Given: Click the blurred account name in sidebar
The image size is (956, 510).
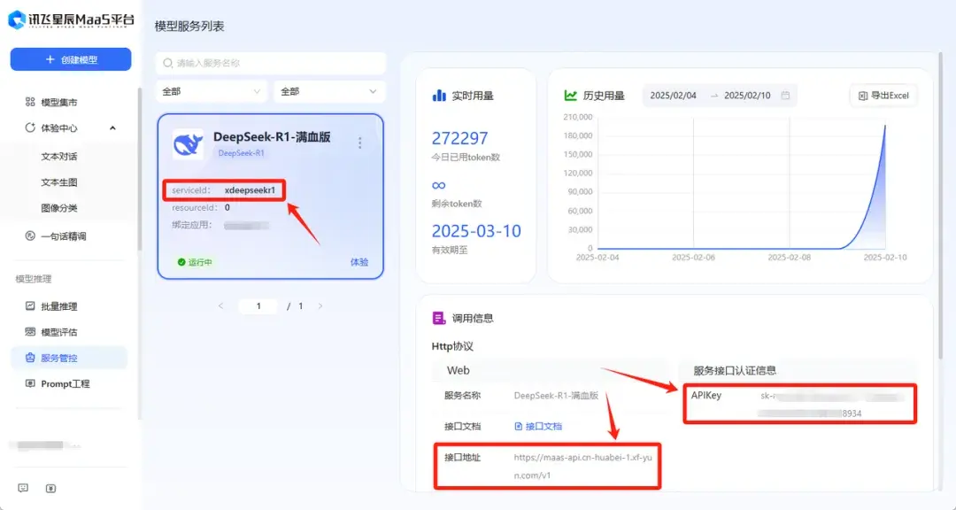Looking at the screenshot, I should [x=46, y=446].
